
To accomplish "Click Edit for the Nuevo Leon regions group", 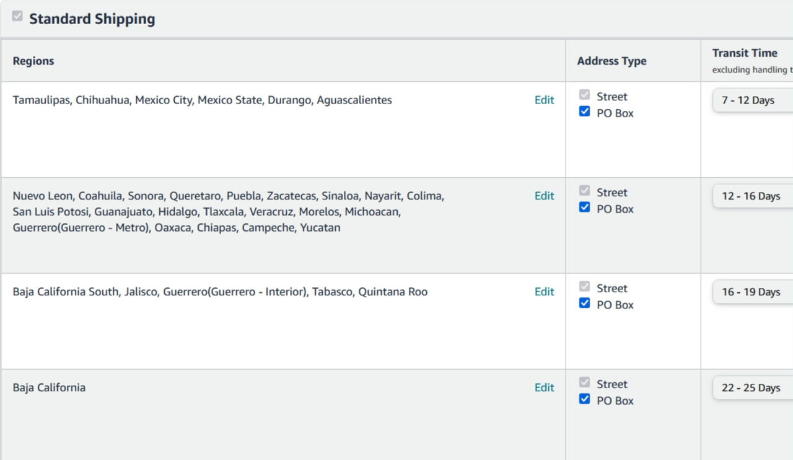I will (544, 196).
